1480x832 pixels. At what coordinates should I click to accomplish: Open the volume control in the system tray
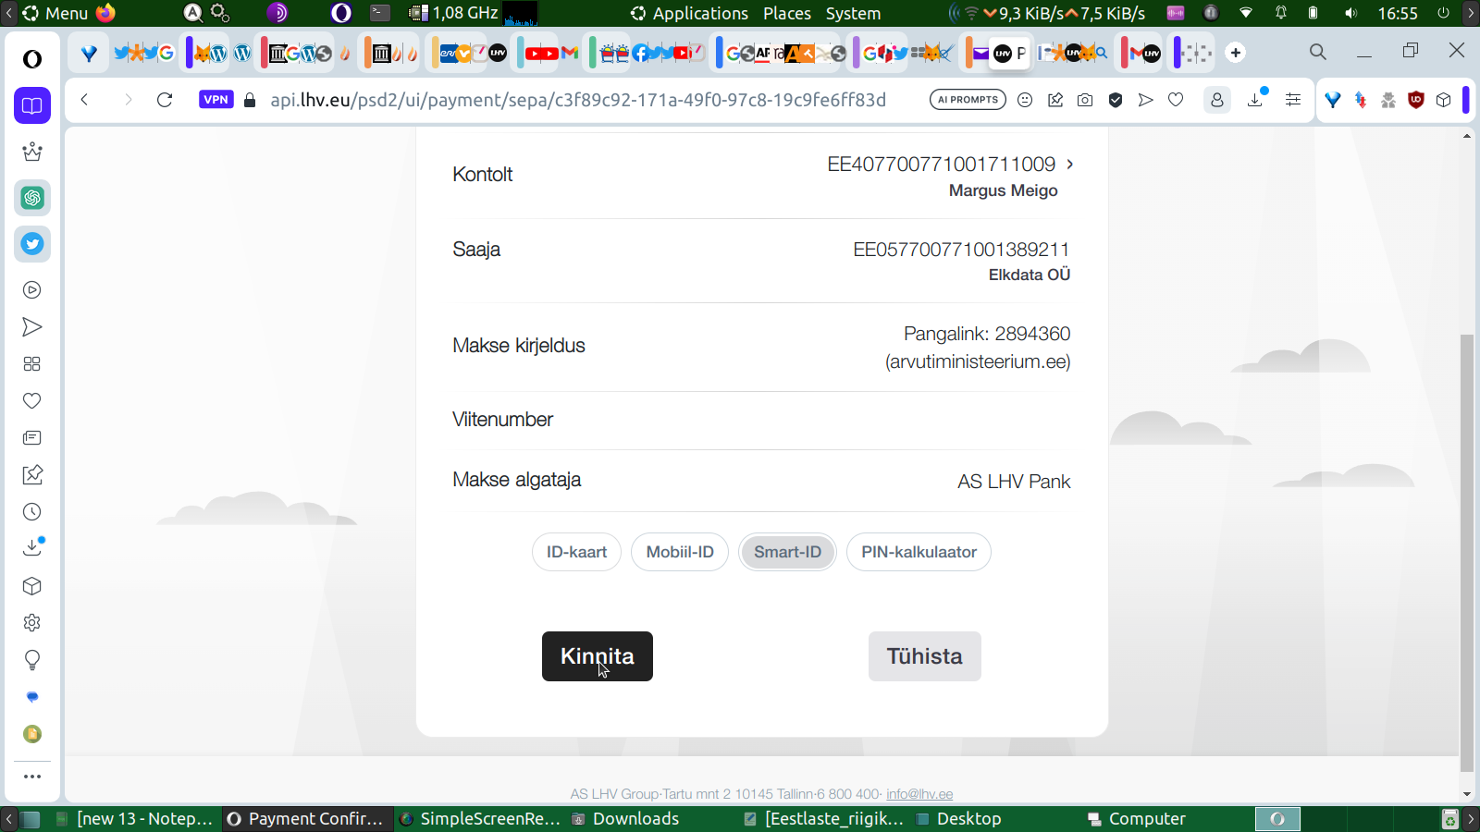click(x=1351, y=13)
